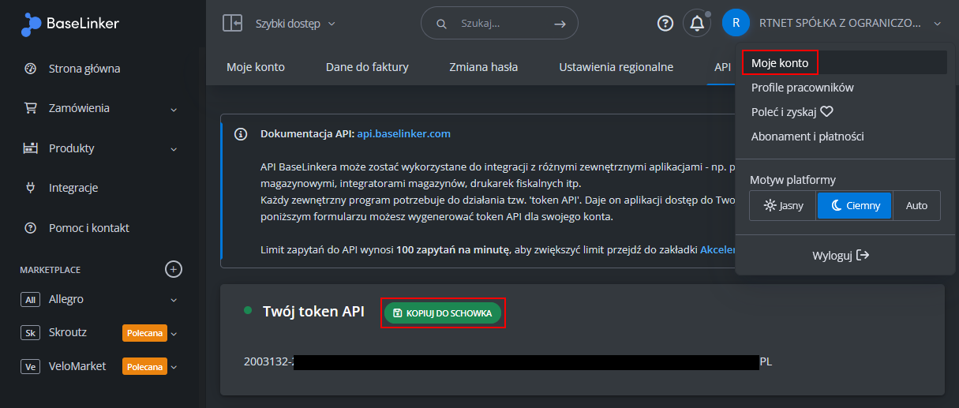Click the info icon in documentation box

click(241, 134)
